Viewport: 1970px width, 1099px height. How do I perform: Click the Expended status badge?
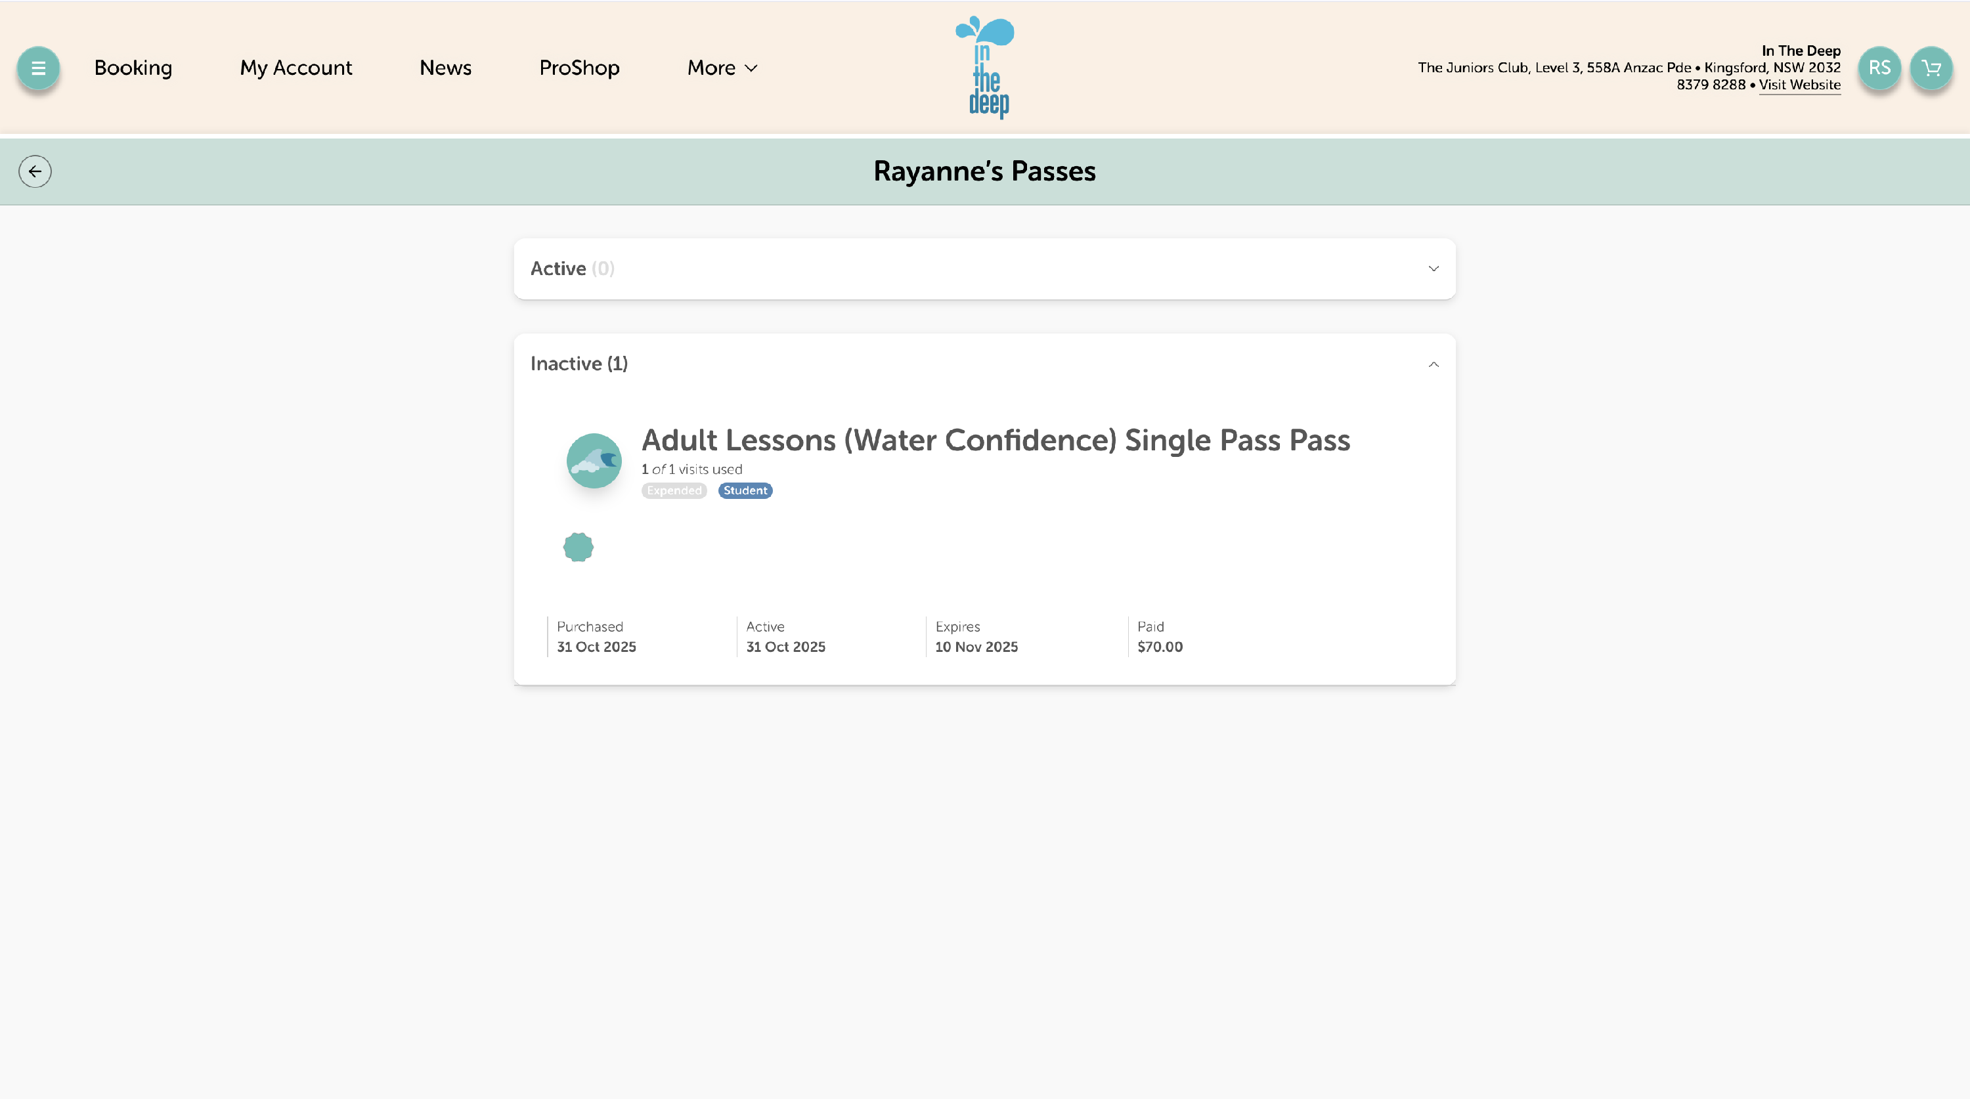click(674, 490)
